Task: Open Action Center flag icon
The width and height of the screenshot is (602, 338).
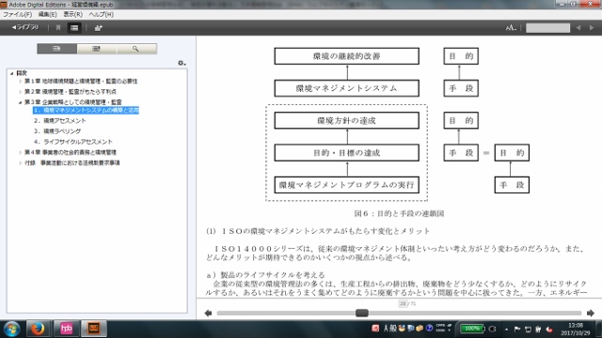Action: [x=517, y=330]
